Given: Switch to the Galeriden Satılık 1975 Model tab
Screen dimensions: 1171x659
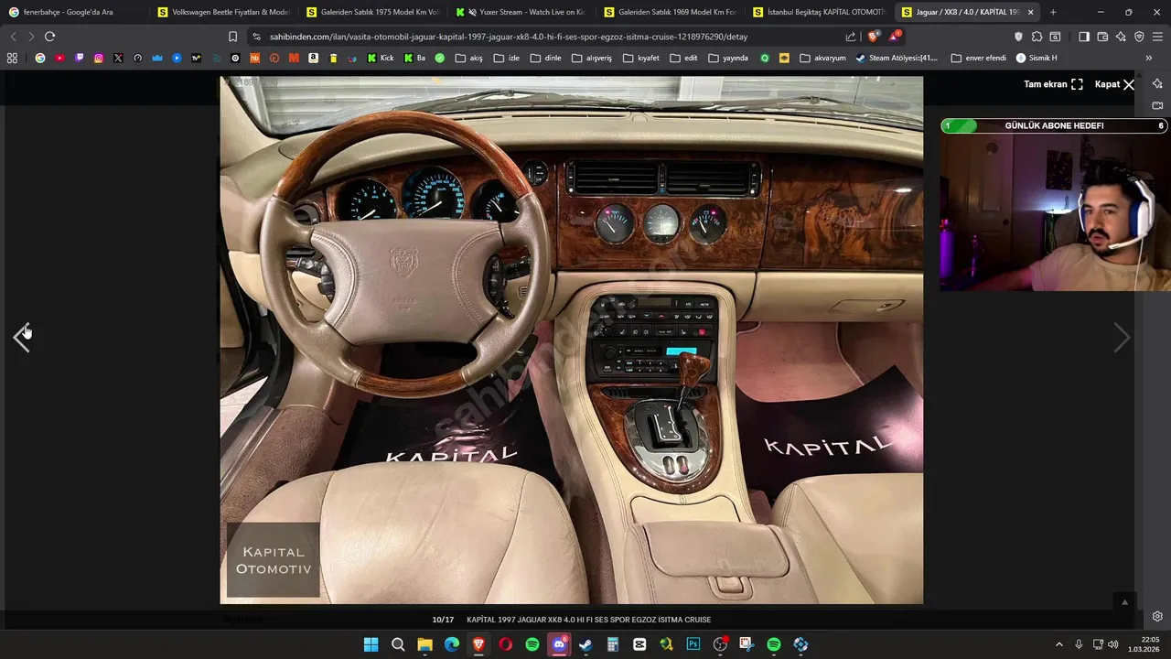Looking at the screenshot, I should [x=371, y=12].
